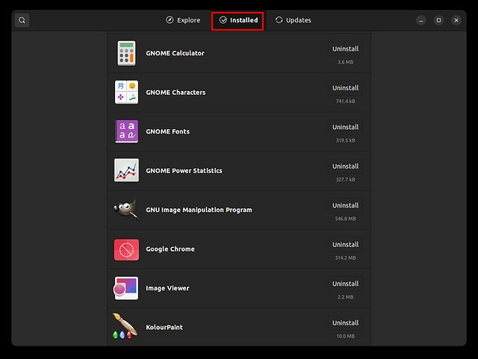Uninstall Google Chrome
Screen dimensions: 478x359
[345, 245]
